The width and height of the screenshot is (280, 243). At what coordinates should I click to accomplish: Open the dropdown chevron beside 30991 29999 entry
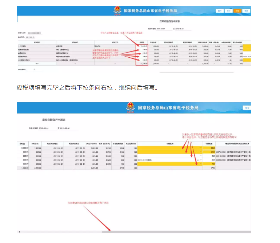tap(201, 160)
